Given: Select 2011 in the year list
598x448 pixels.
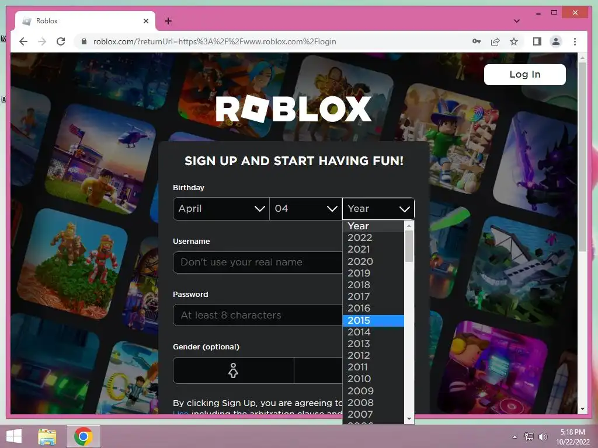Looking at the screenshot, I should 373,367.
